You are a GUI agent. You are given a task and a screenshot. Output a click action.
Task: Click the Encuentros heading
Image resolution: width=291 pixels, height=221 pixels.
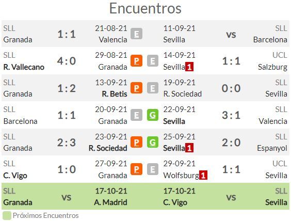point(145,8)
